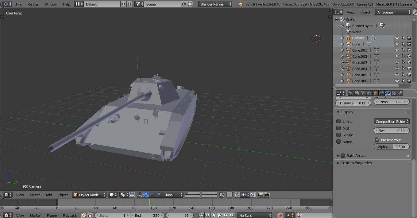This screenshot has height=218, width=417.
Task: Open the No Sync dropdown in the timeline
Action: [255, 215]
